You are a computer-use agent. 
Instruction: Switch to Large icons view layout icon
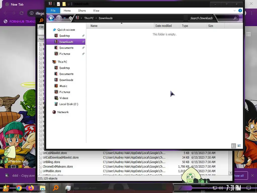pos(239,146)
